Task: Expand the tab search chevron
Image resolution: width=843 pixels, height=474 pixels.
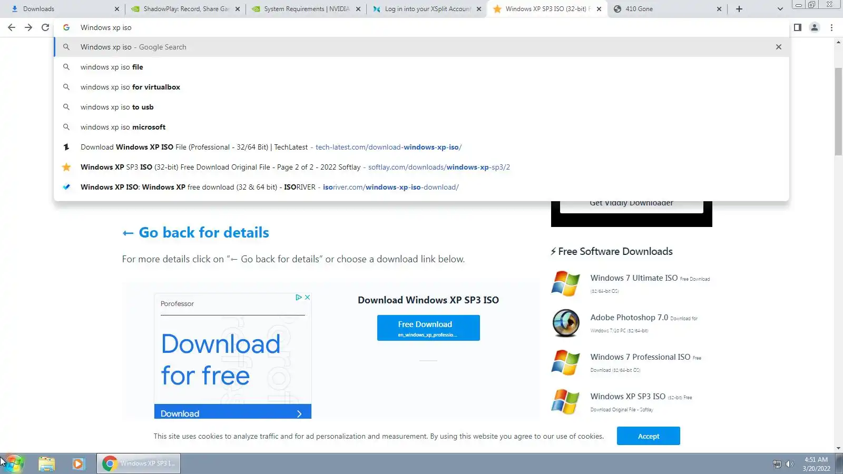Action: 780,9
